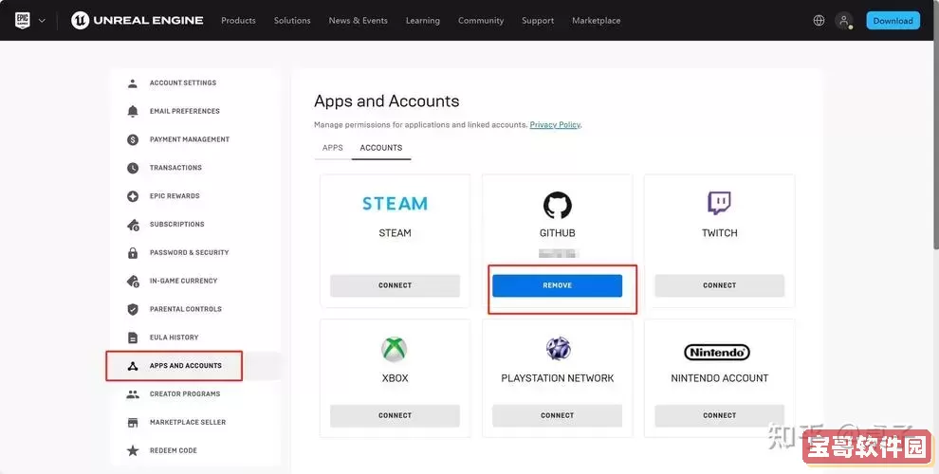Viewport: 939px width, 474px height.
Task: Click the Unreal Engine logo
Action: 138,20
